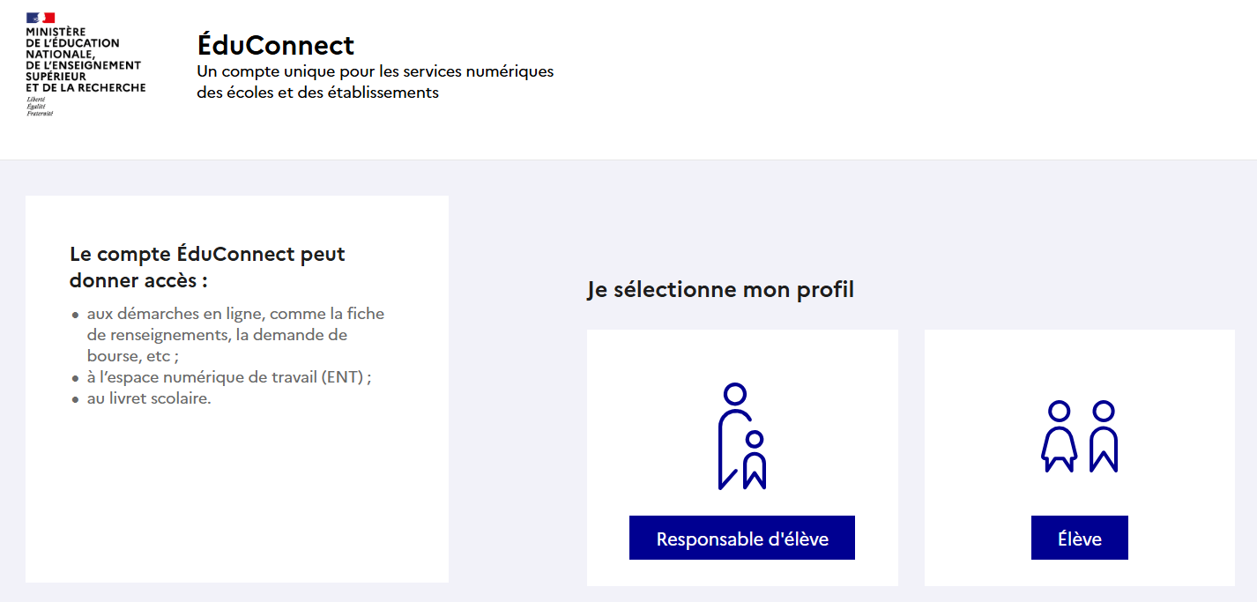
Task: Click the 'Un compte unique' subtitle text
Action: (x=376, y=81)
